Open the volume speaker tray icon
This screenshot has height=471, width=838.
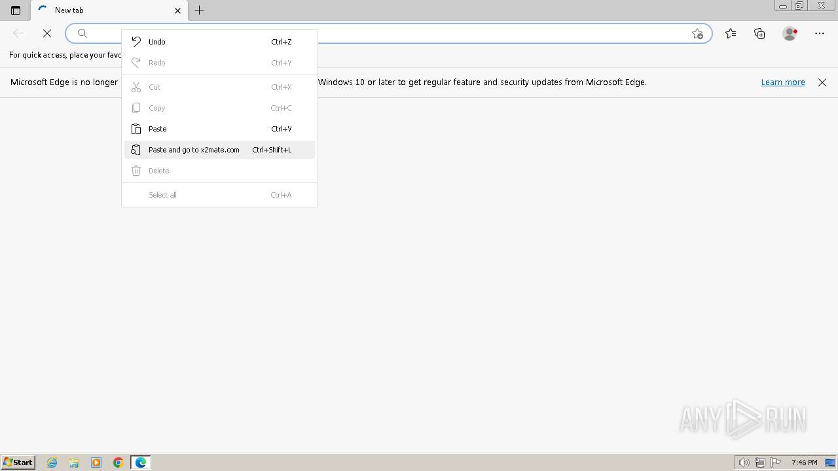coord(744,462)
